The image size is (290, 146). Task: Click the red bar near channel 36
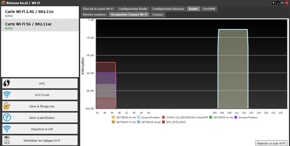point(106,67)
